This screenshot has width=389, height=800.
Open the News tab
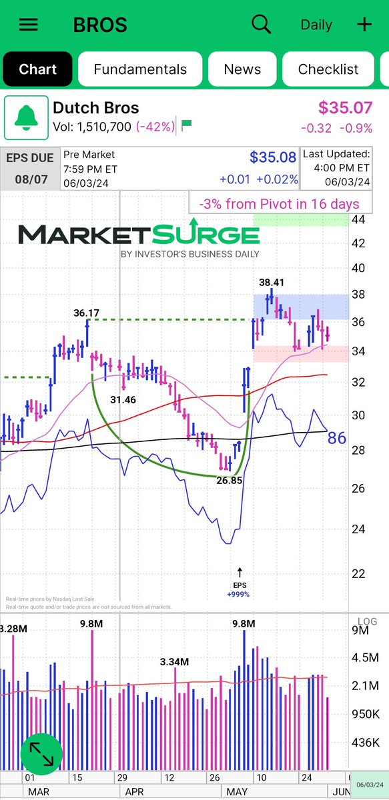[242, 69]
